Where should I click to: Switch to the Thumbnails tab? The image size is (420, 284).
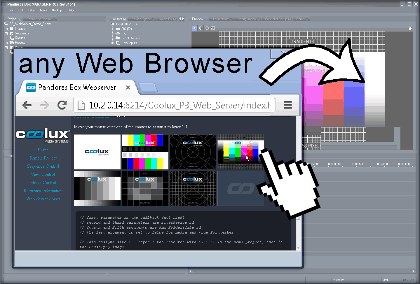[220, 19]
